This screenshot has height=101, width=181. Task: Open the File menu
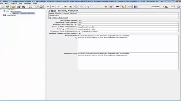2,4
